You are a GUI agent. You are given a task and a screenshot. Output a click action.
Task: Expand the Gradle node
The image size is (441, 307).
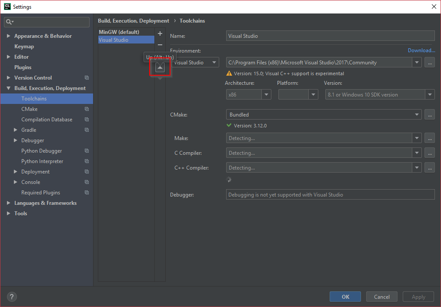tap(16, 130)
